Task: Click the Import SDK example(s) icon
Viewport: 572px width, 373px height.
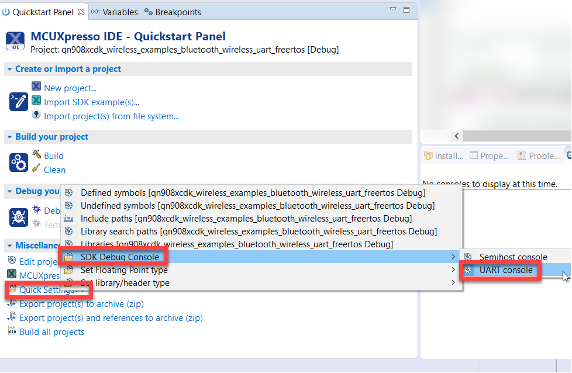Action: coord(36,100)
